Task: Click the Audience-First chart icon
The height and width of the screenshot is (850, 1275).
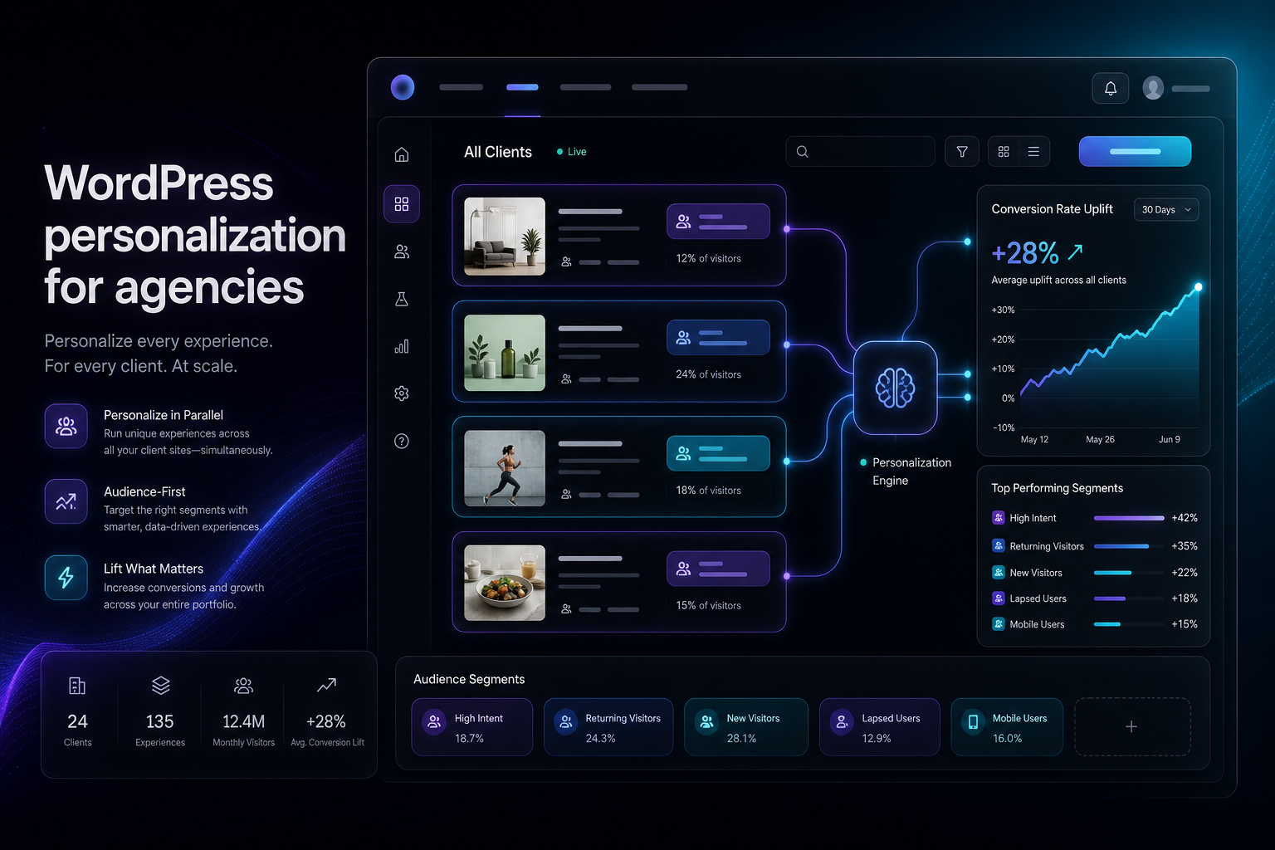Action: click(x=66, y=501)
